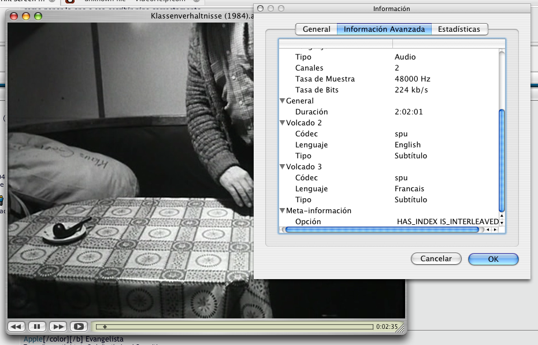Click the player window resize grip
This screenshot has width=538, height=345.
[400, 328]
